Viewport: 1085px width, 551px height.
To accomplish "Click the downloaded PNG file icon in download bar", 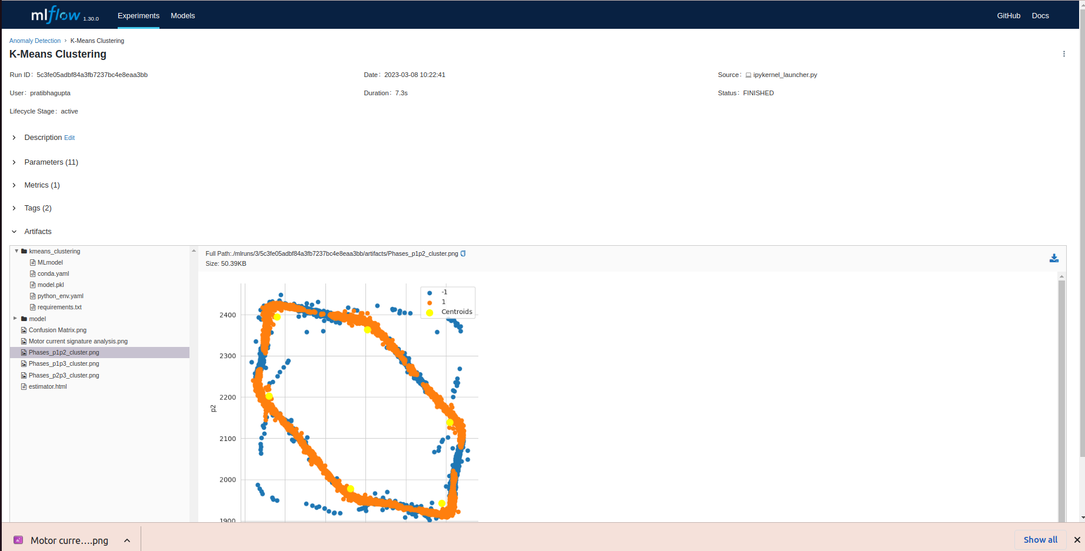I will pos(18,540).
